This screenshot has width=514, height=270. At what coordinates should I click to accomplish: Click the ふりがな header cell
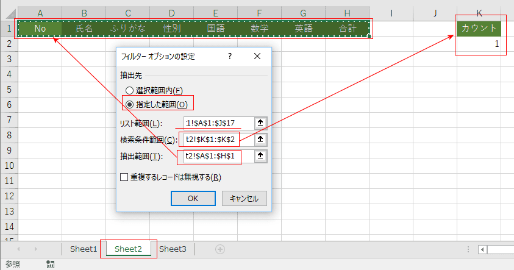pyautogui.click(x=128, y=29)
